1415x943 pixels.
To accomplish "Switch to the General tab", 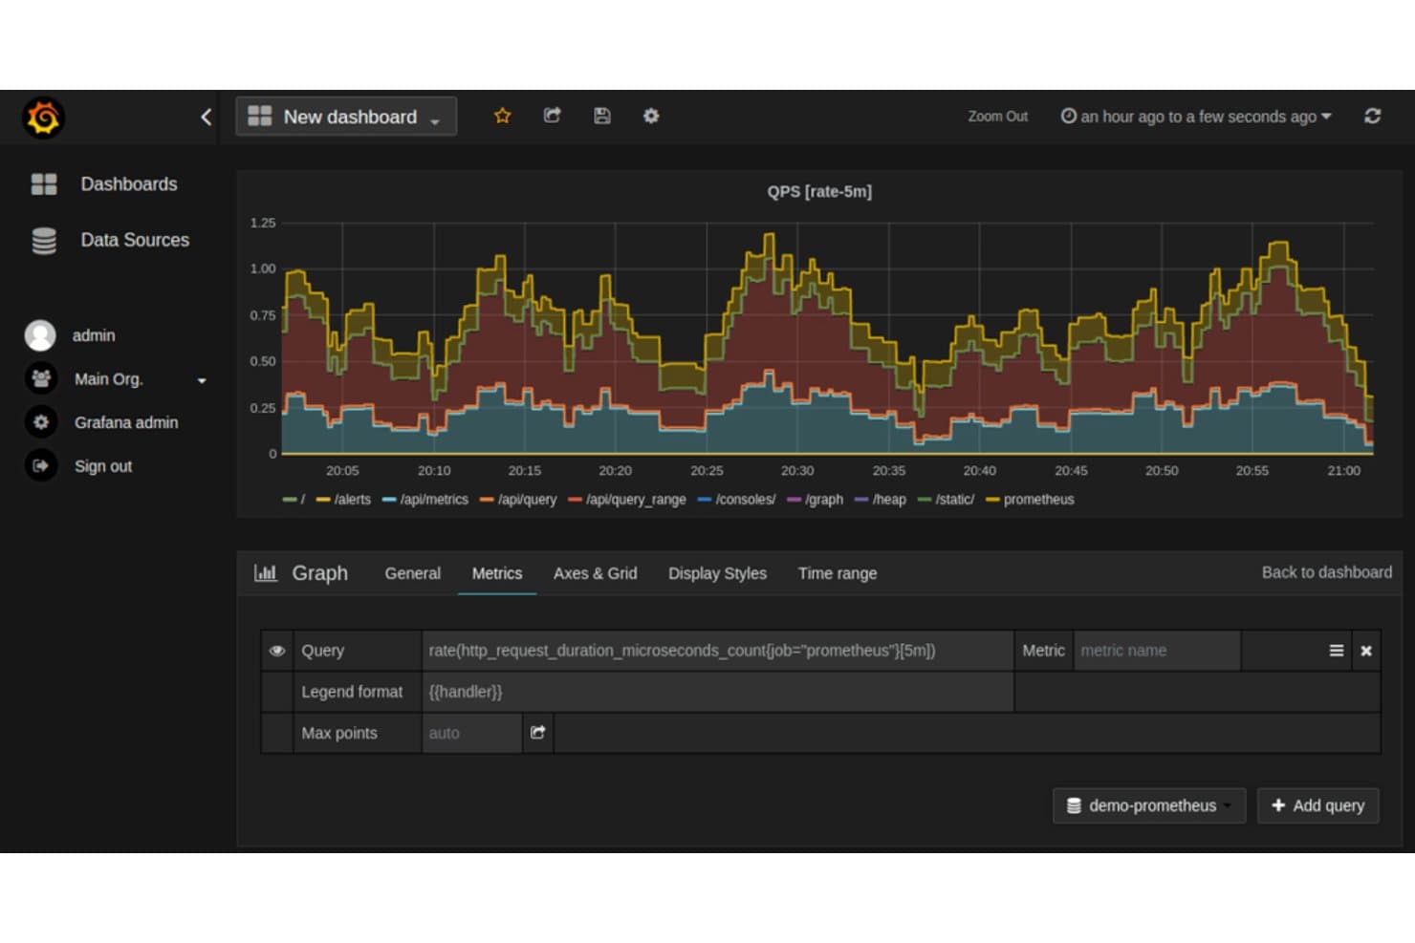I will point(412,573).
